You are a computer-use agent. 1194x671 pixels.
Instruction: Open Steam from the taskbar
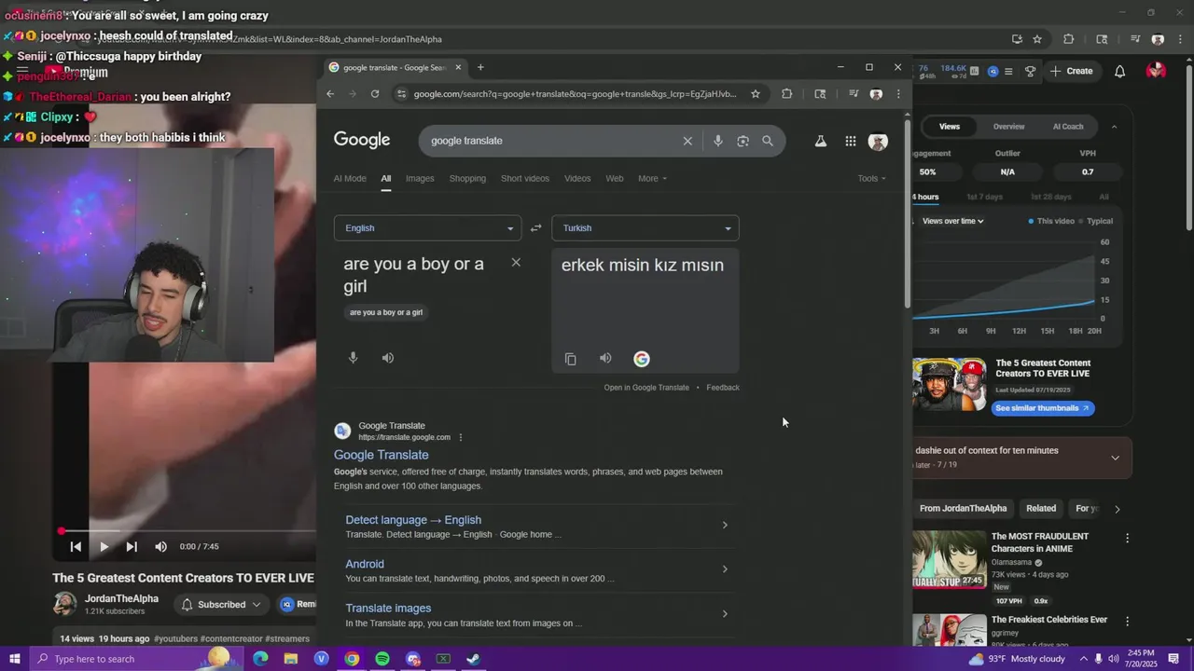tap(474, 659)
